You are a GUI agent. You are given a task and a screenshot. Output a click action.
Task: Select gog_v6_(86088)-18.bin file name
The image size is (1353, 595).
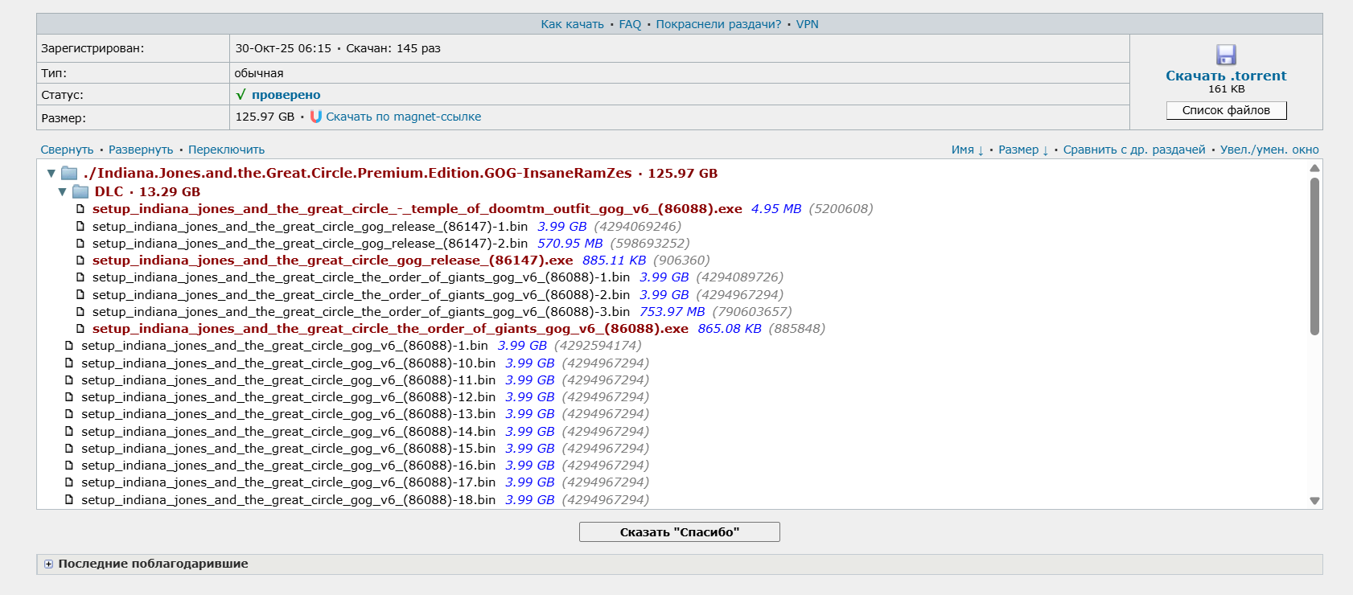[x=288, y=500]
